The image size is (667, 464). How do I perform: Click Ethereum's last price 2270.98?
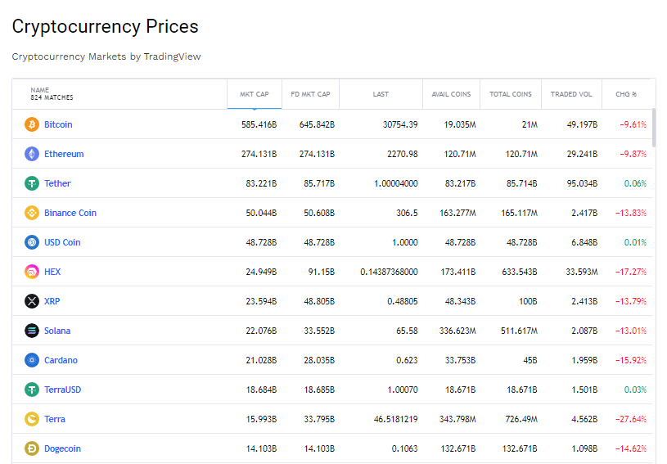[403, 154]
